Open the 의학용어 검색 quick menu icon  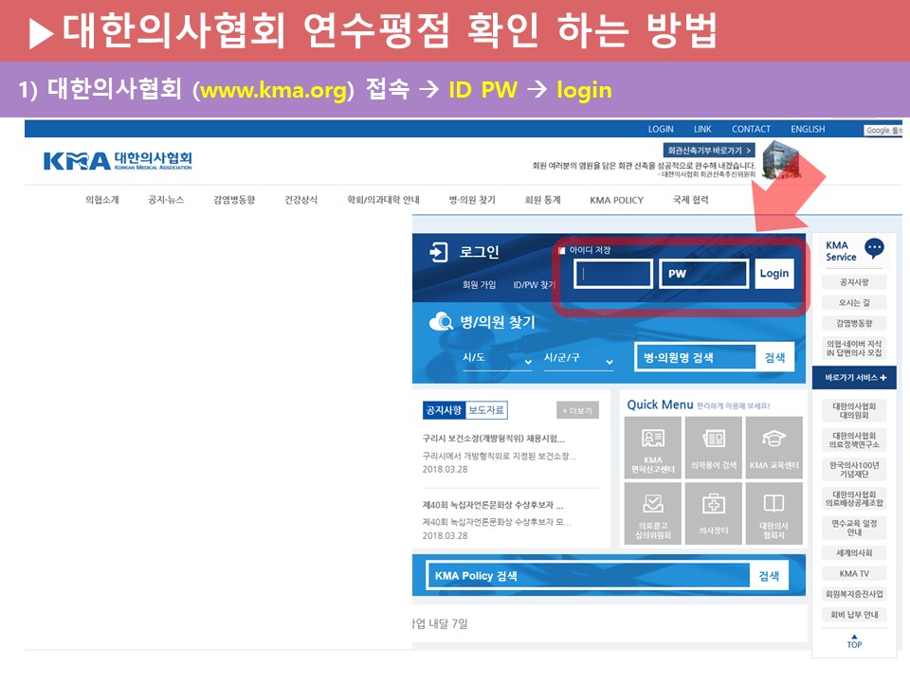714,448
